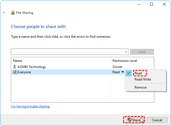171x126 pixels.
Task: Click the Everyone group icon
Action: (15, 72)
